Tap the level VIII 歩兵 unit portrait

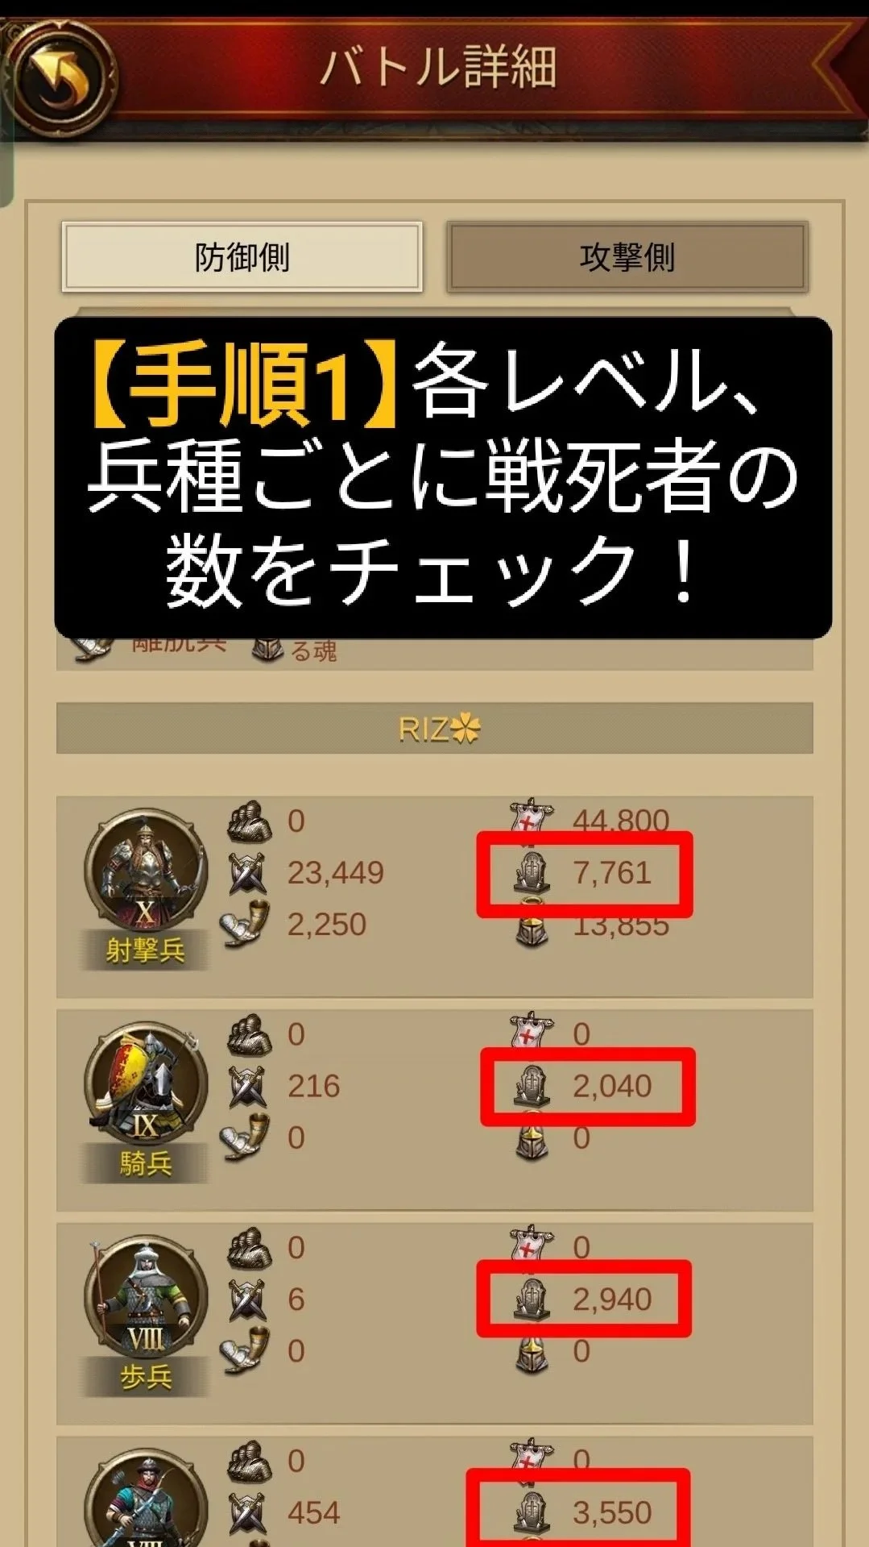point(146,1296)
